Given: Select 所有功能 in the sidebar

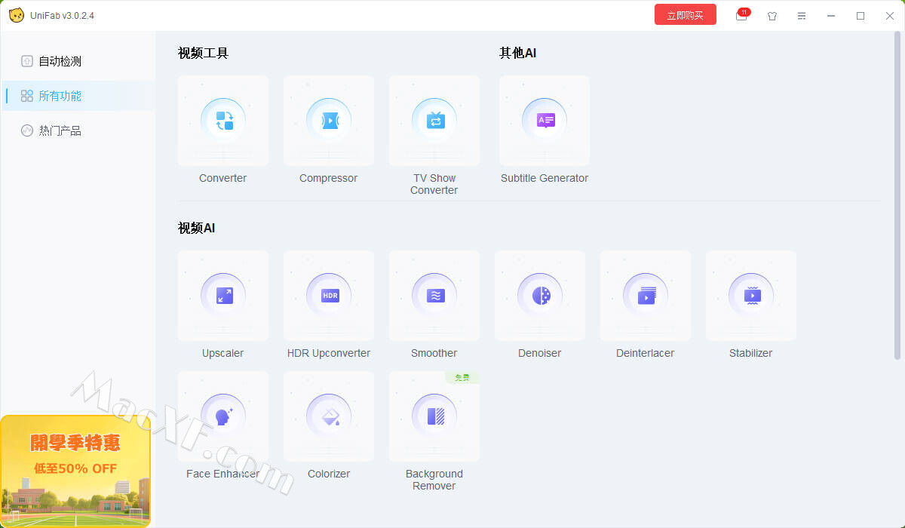Looking at the screenshot, I should coord(78,96).
